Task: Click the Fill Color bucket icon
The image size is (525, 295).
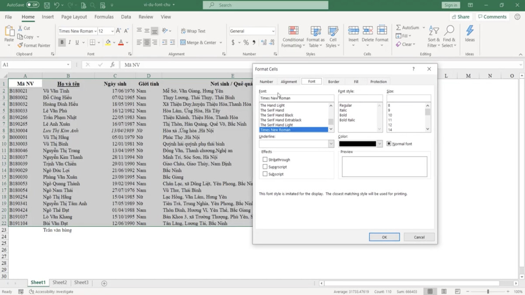Action: coord(108,42)
